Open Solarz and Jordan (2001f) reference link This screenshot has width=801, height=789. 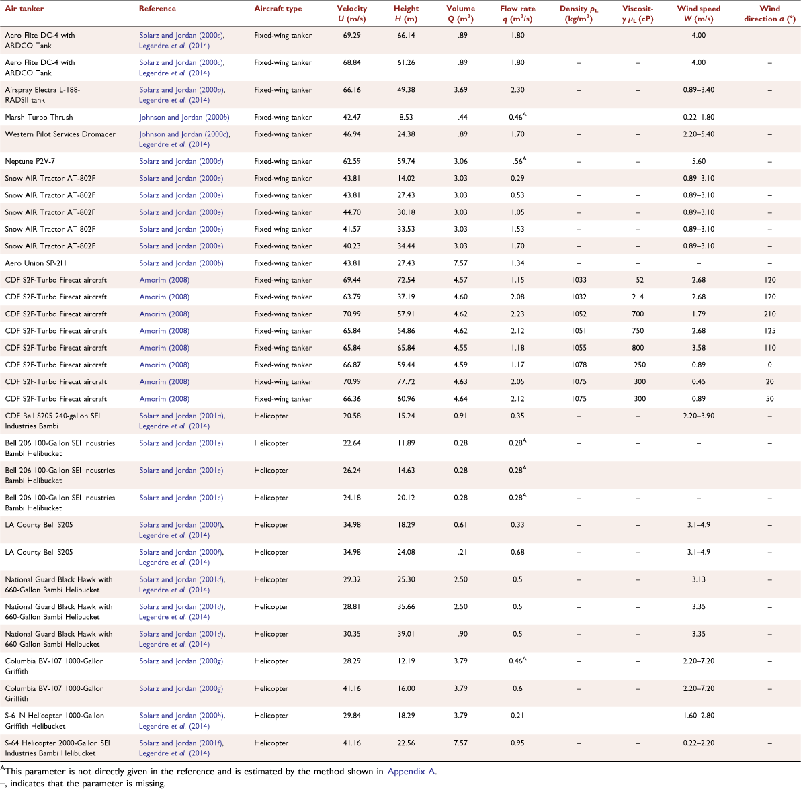(181, 743)
